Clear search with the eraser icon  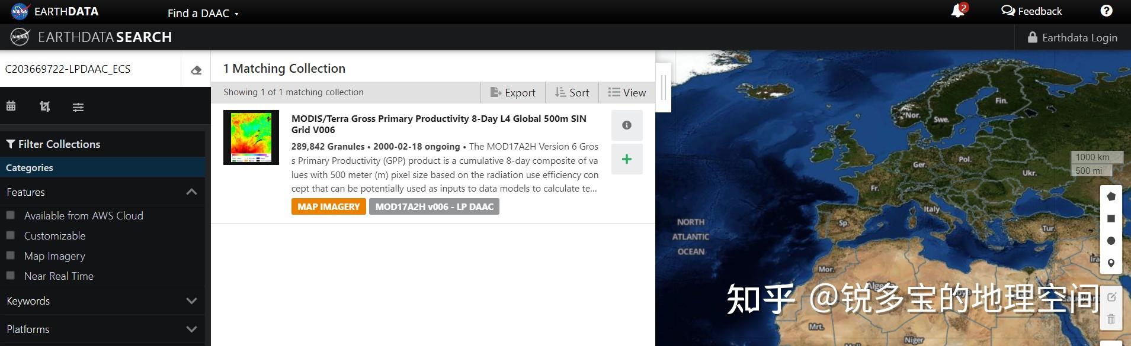click(196, 70)
